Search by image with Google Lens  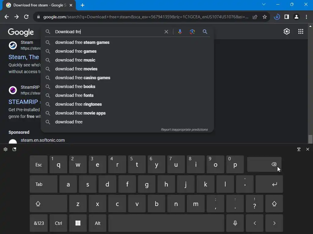192,32
